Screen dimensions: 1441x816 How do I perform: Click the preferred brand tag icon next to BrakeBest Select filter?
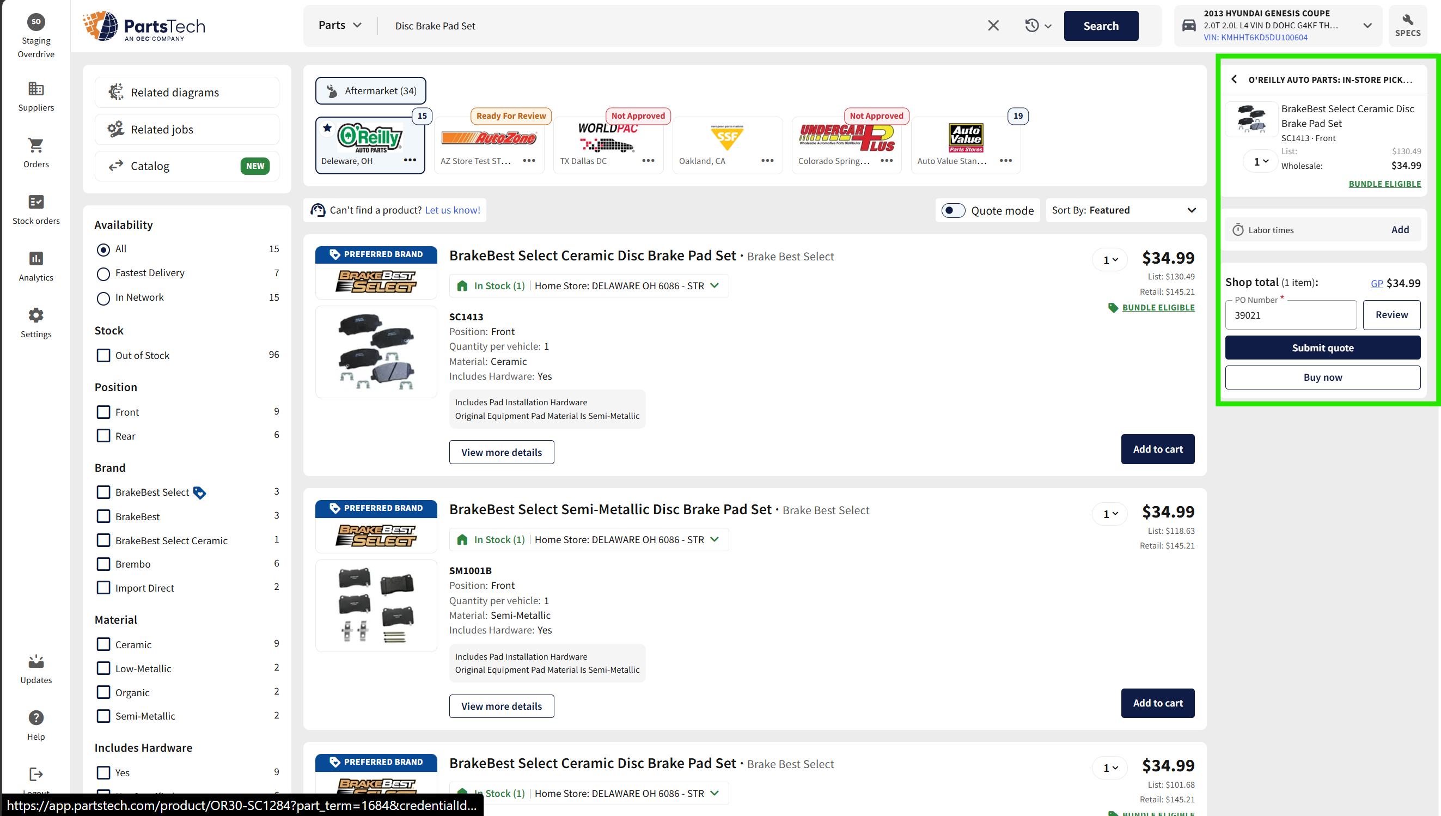(x=199, y=492)
